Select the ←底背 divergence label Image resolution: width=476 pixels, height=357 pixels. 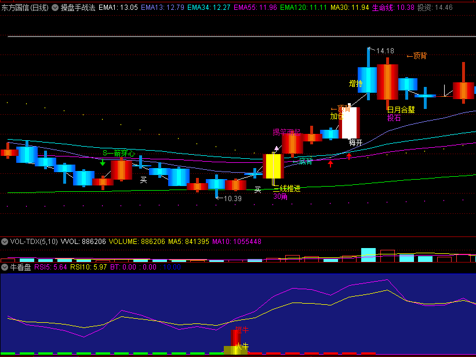(303, 162)
